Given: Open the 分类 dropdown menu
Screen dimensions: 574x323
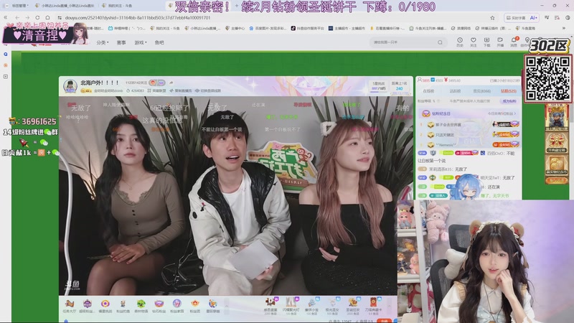Looking at the screenshot, I should [x=103, y=42].
